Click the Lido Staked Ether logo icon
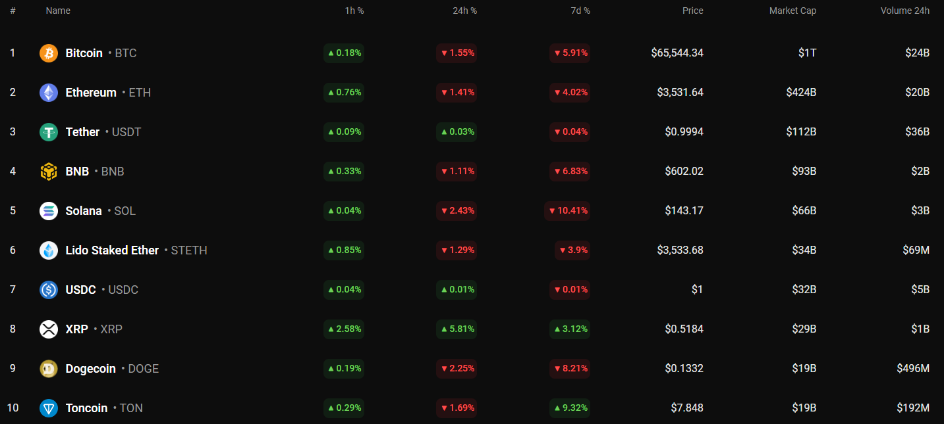This screenshot has width=944, height=424. (49, 250)
